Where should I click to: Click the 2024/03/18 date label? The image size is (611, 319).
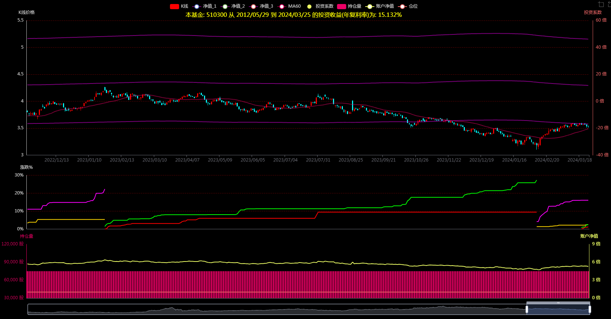(579, 160)
